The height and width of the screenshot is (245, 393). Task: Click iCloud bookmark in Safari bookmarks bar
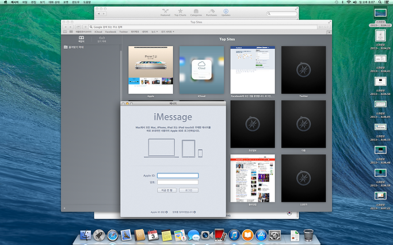pyautogui.click(x=98, y=32)
